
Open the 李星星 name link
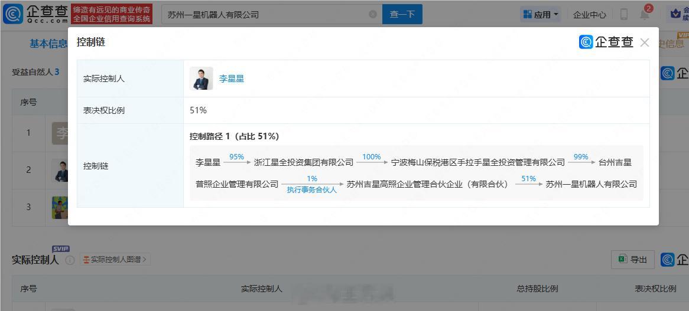[232, 79]
